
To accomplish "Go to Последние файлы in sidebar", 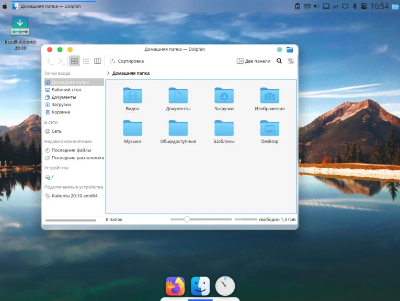I will click(x=71, y=150).
